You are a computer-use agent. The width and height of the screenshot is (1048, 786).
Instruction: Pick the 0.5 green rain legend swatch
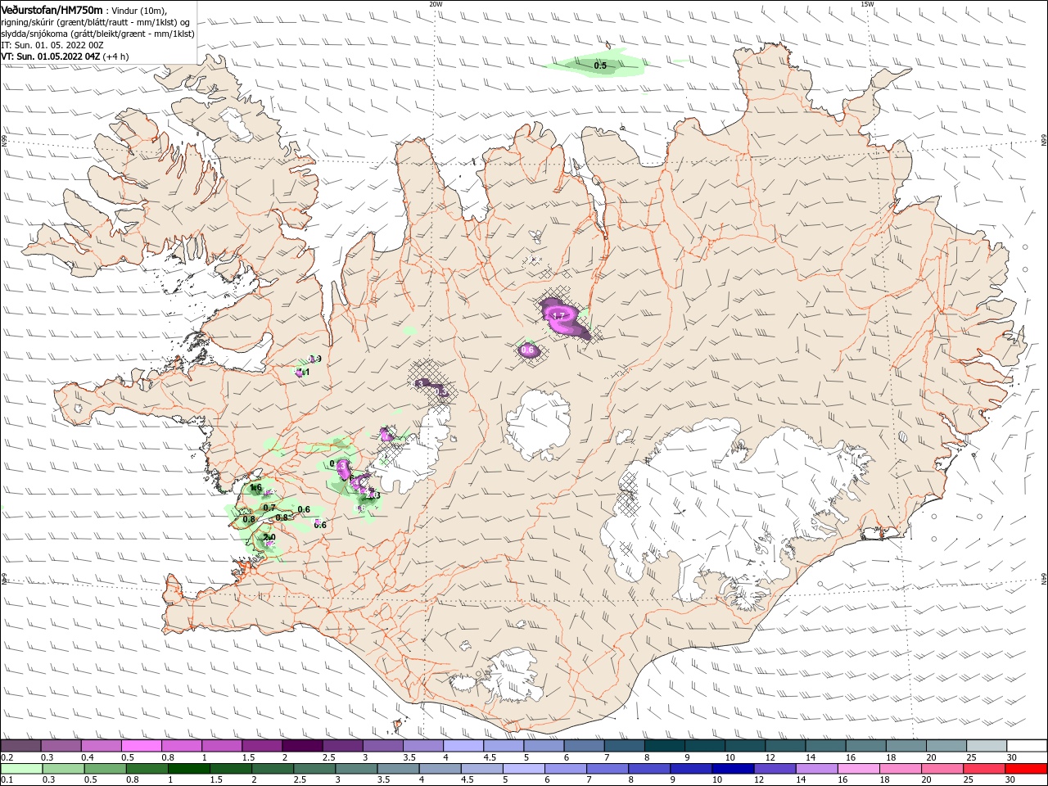107,769
